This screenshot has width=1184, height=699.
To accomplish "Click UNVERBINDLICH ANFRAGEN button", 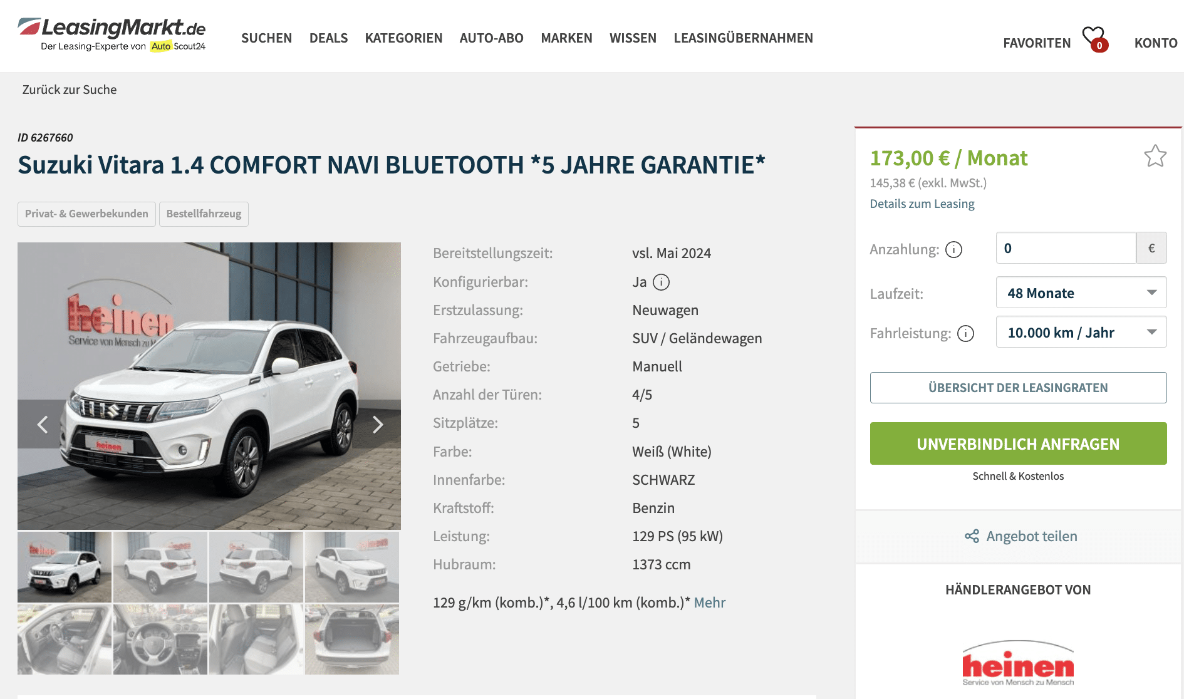I will [x=1018, y=443].
